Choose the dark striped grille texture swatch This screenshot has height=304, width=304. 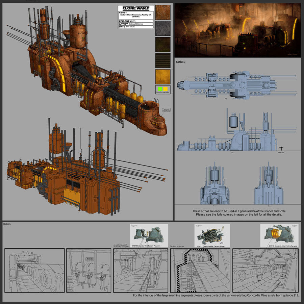pyautogui.click(x=163, y=61)
